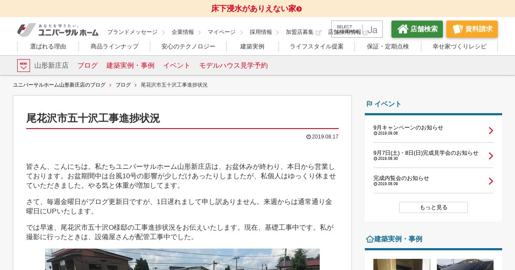
Task: Open the SELECT language dropdown
Action: click(357, 29)
